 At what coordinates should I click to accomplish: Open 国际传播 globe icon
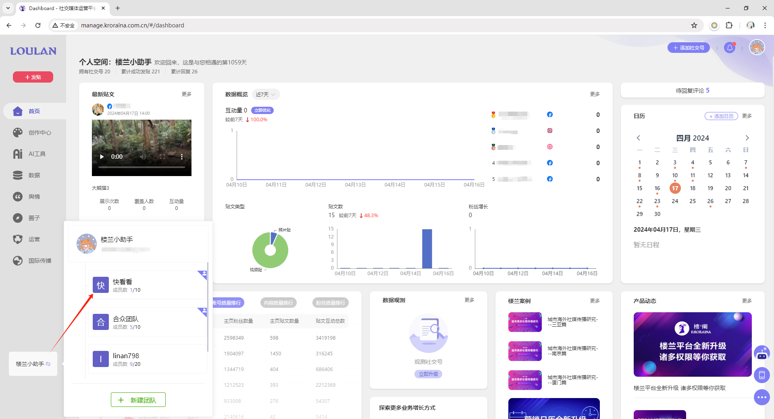[18, 261]
